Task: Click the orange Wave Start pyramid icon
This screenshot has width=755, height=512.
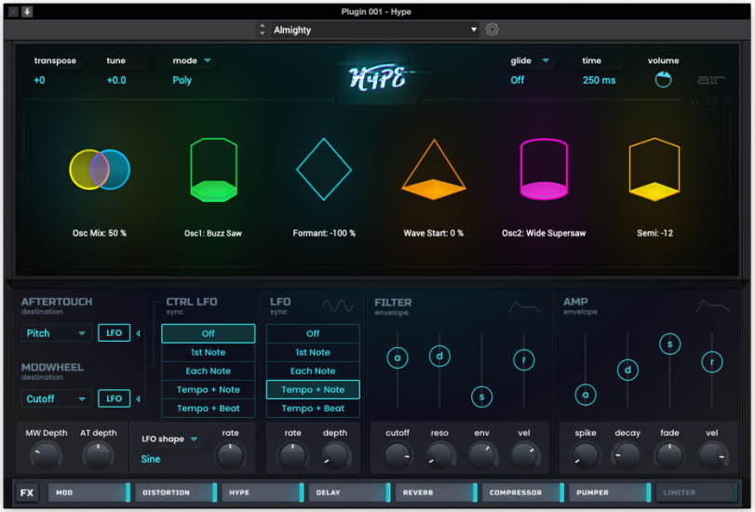Action: pyautogui.click(x=433, y=170)
